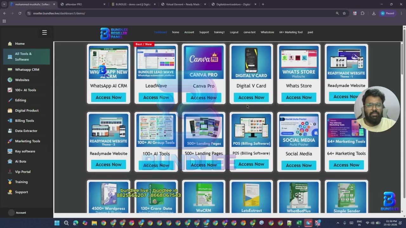Open the Dashboard menu item
Viewport: 406px width, 228px height.
[160, 32]
